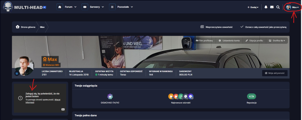The image size is (302, 120).
Task: Click Oznacz całą zawartość jako przeczytaną
Action: pyautogui.click(x=263, y=27)
